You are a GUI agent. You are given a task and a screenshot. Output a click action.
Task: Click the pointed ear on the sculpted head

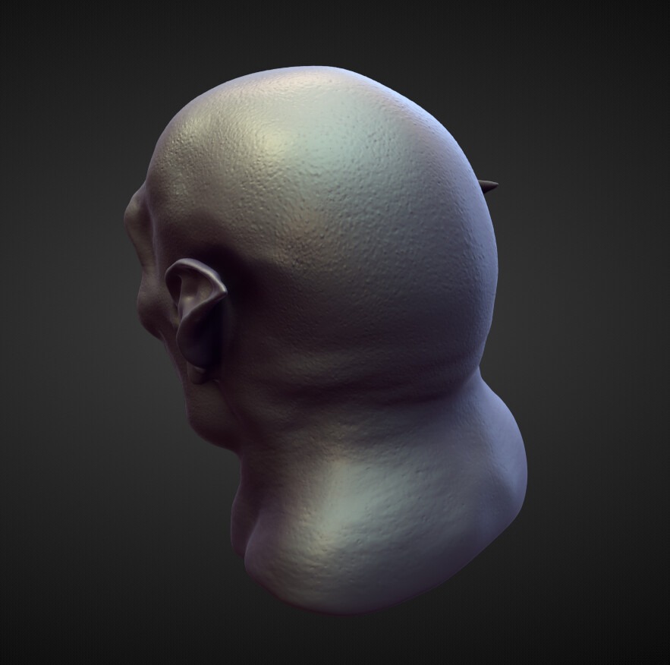(197, 320)
